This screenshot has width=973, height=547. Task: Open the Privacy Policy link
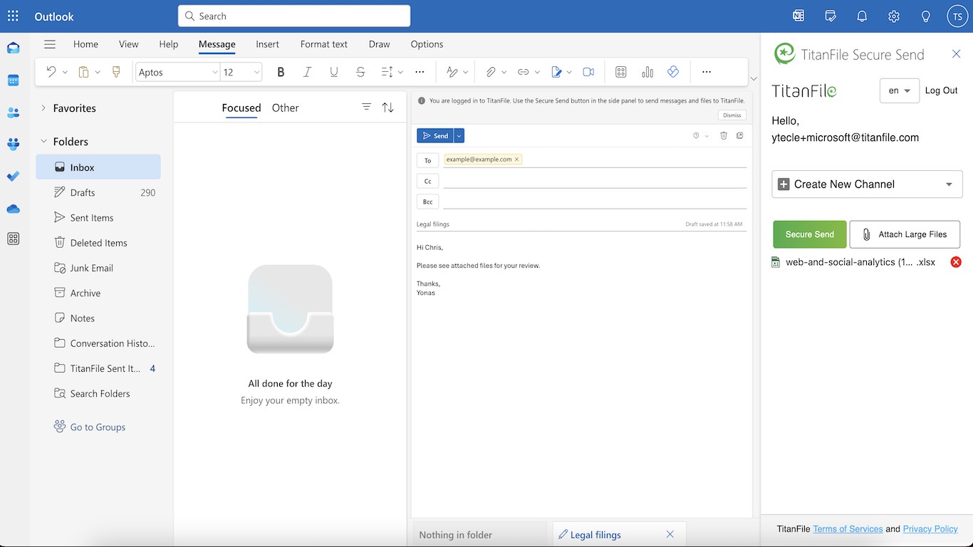(x=930, y=529)
